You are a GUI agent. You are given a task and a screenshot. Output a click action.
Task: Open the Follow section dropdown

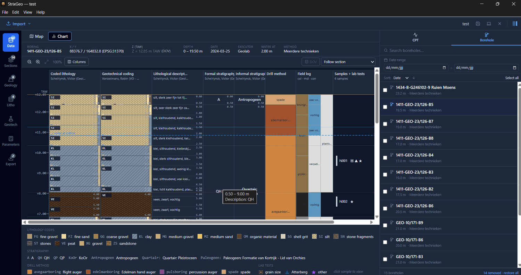click(x=348, y=62)
